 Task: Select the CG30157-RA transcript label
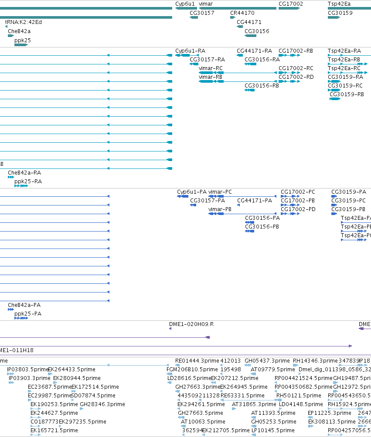click(207, 60)
